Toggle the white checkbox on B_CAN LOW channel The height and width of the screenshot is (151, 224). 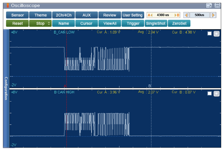pyautogui.click(x=210, y=34)
